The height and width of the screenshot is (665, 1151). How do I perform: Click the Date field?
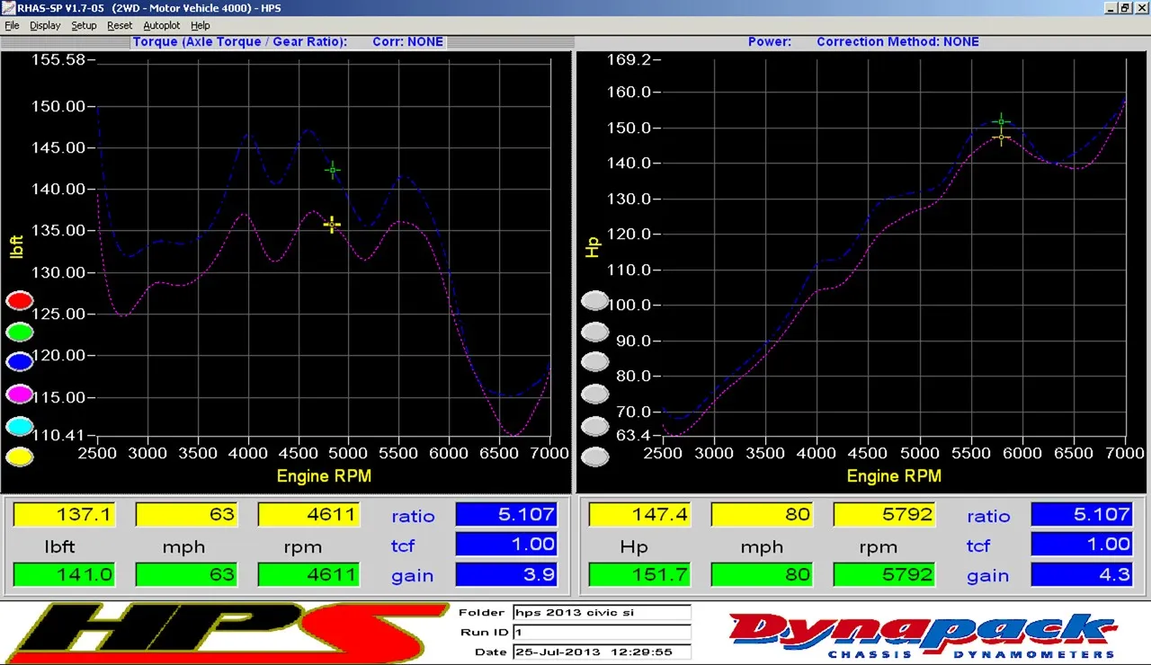(602, 652)
